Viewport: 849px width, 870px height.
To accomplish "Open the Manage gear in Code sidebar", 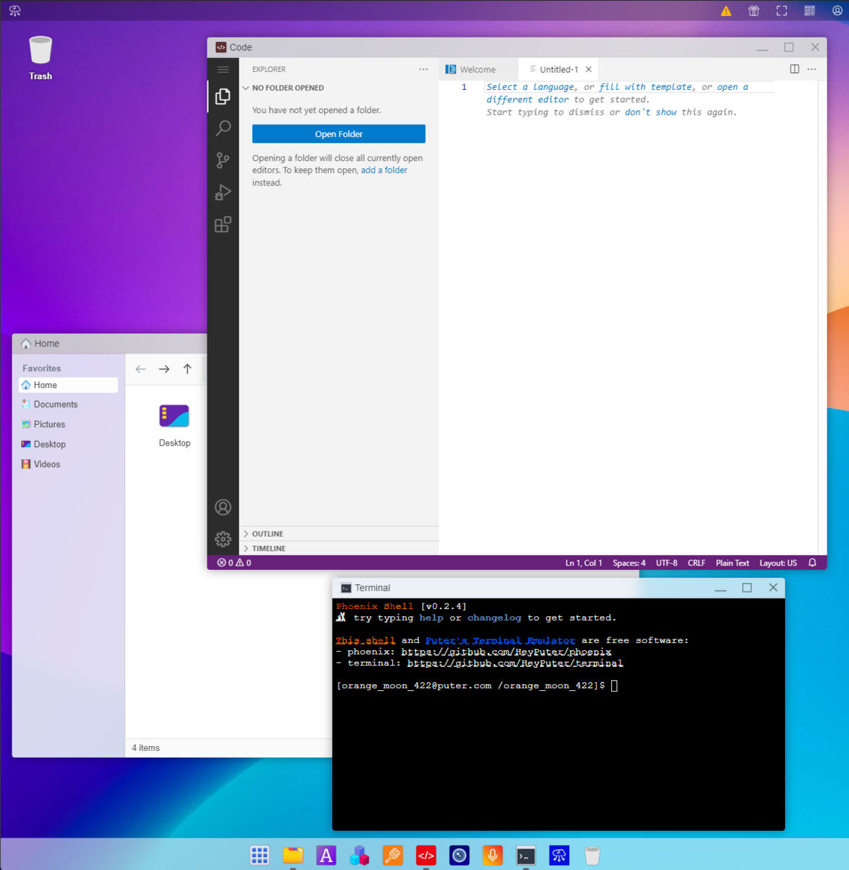I will 223,539.
